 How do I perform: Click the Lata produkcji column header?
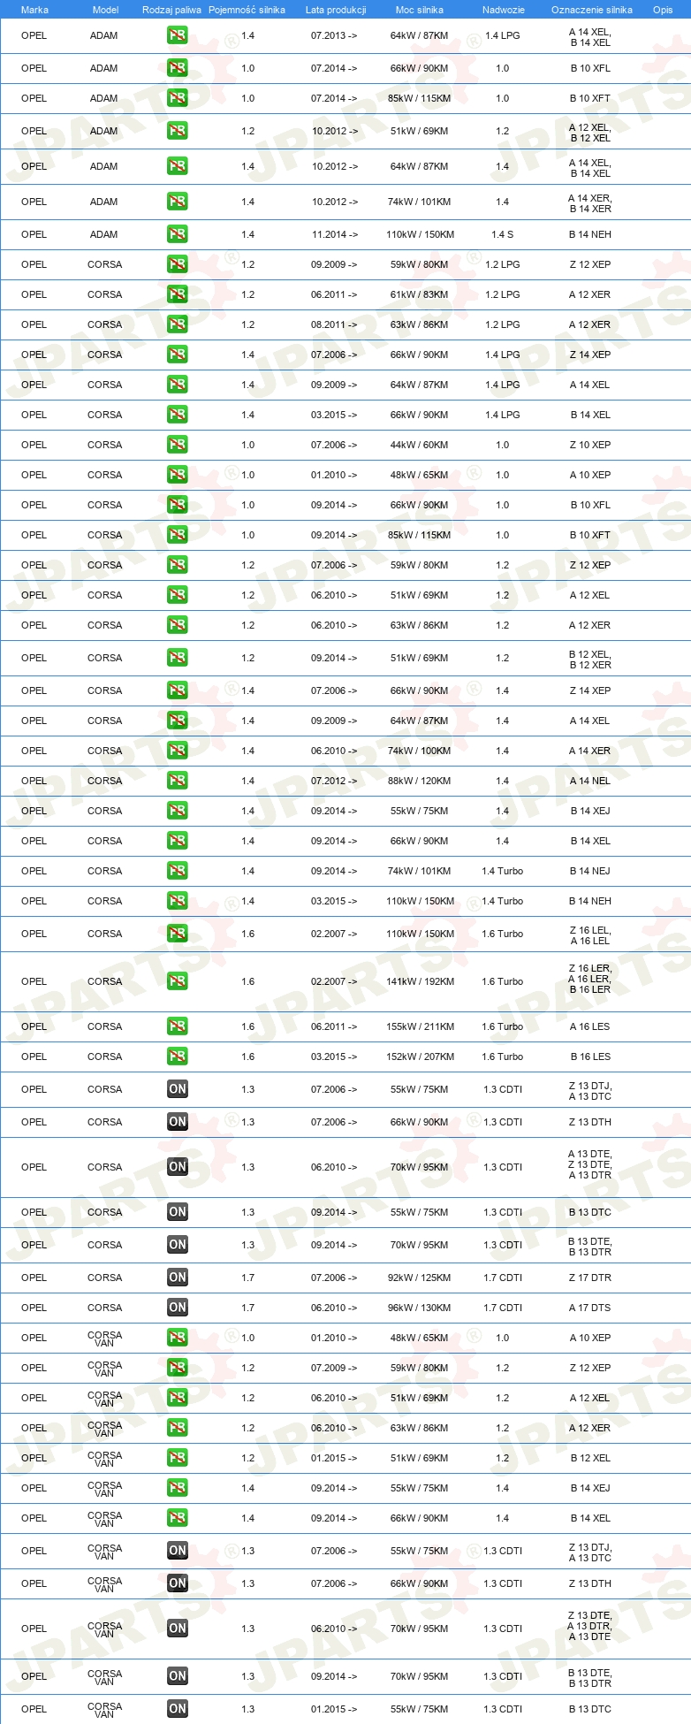(x=336, y=10)
